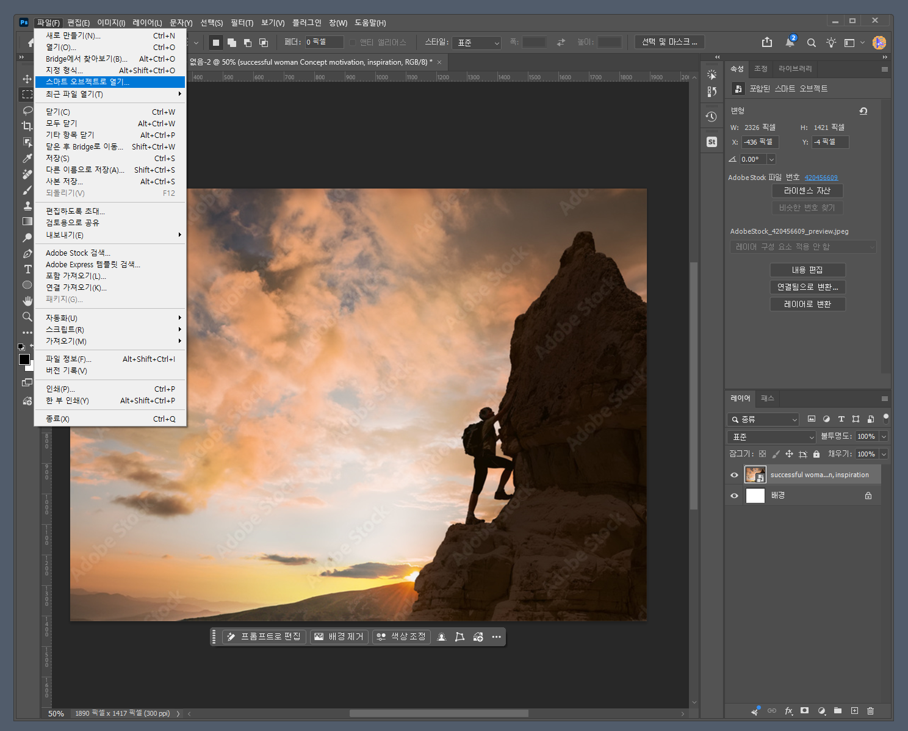Open the 불투명도 opacity dropdown arrow

[883, 436]
